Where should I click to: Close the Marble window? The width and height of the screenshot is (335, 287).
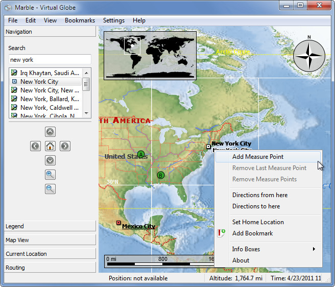319,6
